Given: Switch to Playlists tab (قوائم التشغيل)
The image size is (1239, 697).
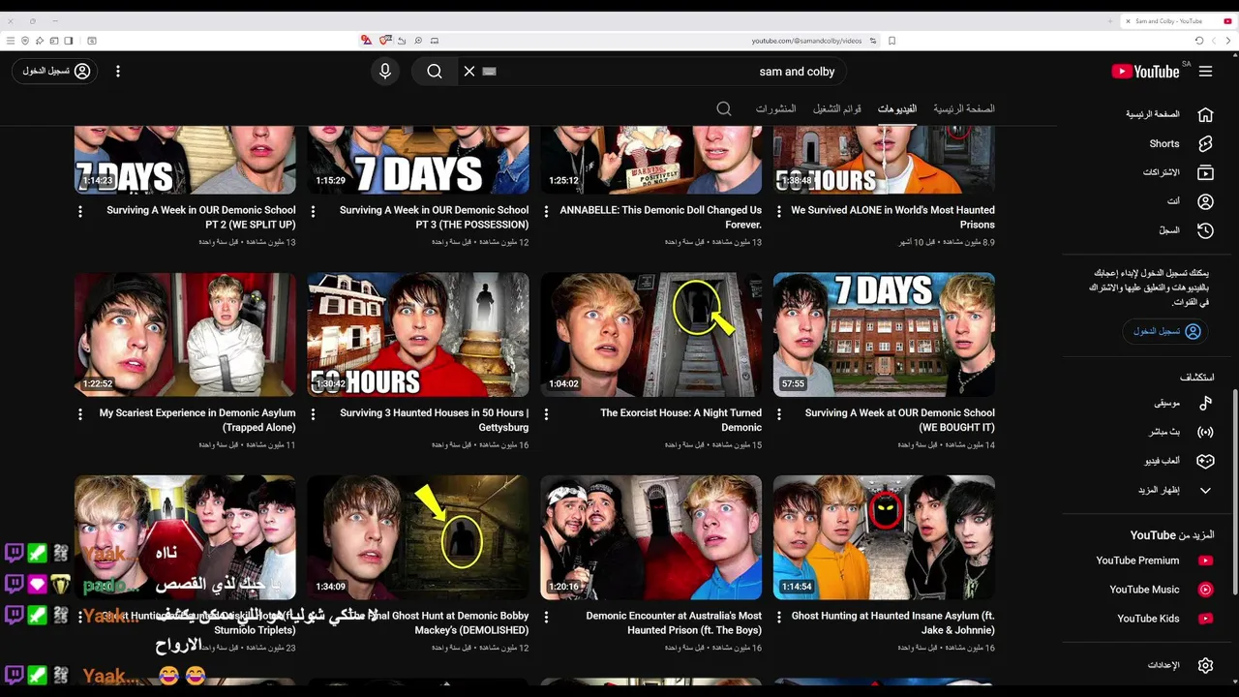Looking at the screenshot, I should 837,109.
